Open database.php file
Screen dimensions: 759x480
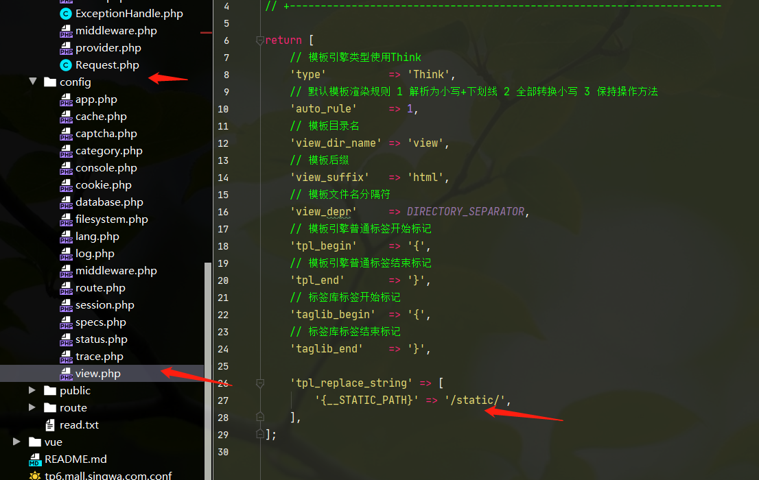(x=109, y=202)
